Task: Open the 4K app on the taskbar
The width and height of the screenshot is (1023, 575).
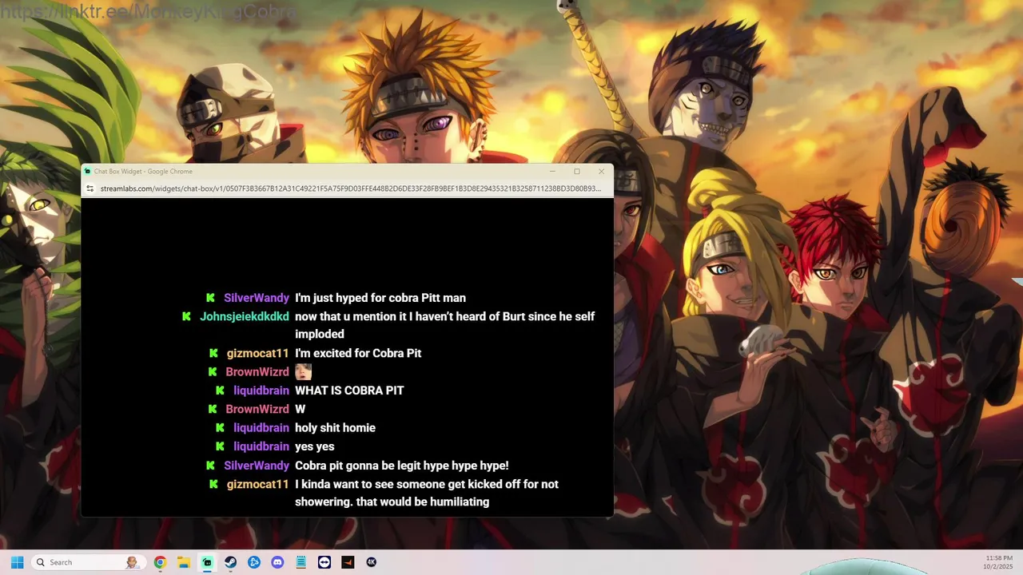Action: pyautogui.click(x=372, y=562)
